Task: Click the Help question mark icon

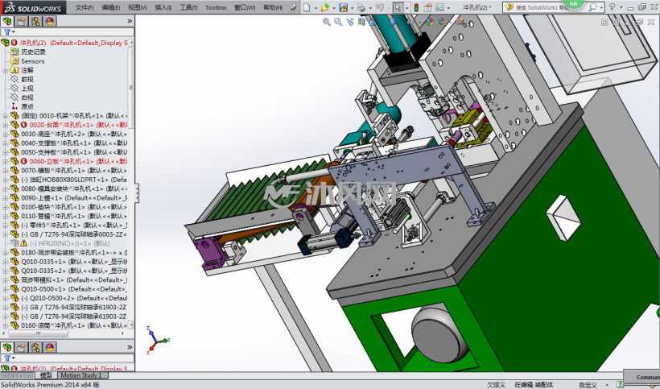Action: [x=612, y=7]
